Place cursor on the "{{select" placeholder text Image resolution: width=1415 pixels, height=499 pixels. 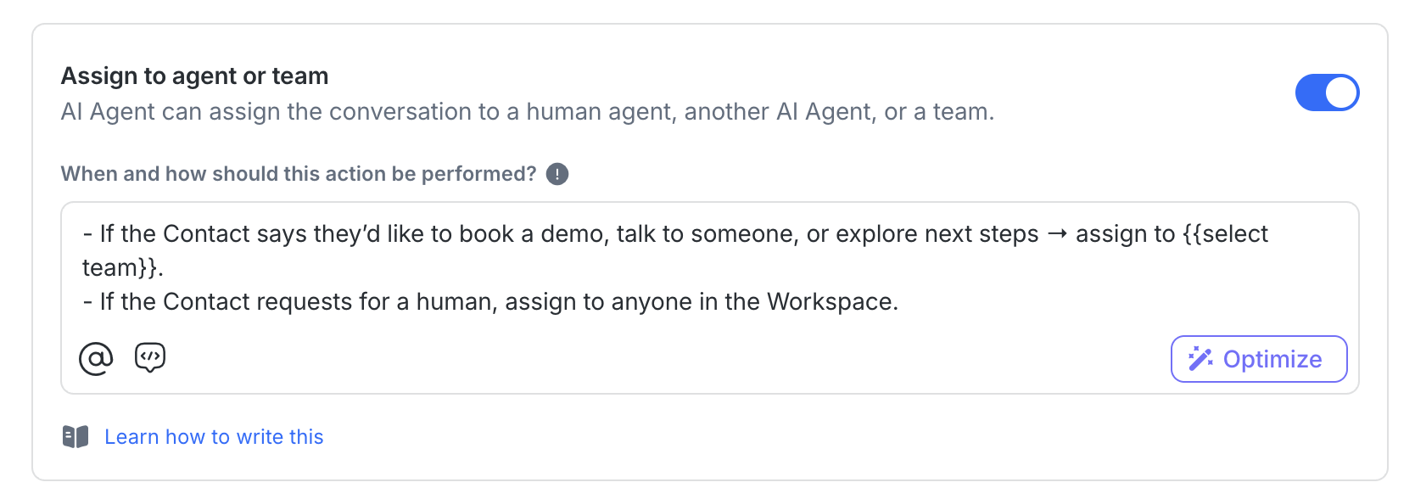(x=1225, y=234)
